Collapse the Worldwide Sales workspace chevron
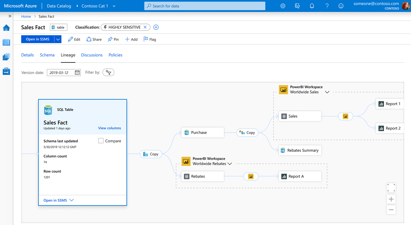Screen dimensions: 411x225 [327, 92]
